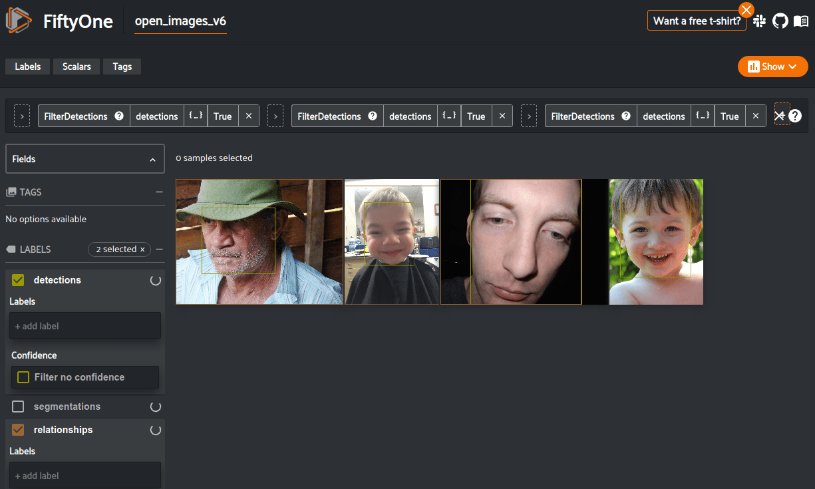Uncheck the relationships label checkbox
The height and width of the screenshot is (489, 815).
pos(18,430)
